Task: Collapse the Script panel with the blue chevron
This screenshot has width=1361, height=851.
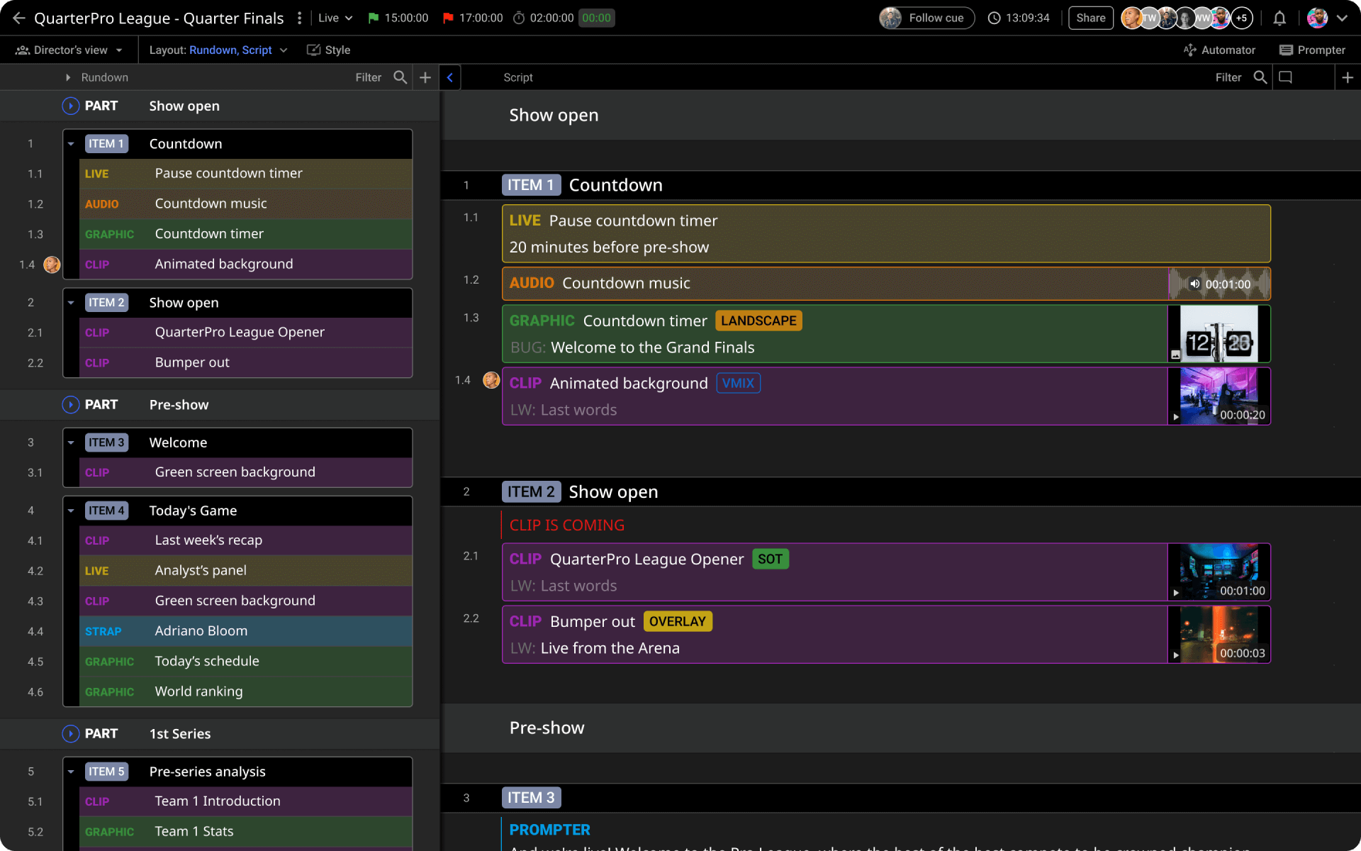Action: pos(450,77)
